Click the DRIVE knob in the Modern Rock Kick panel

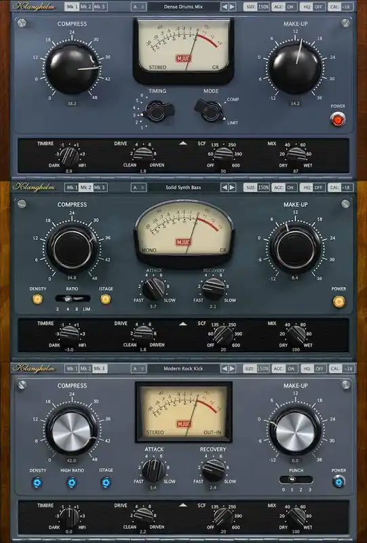[x=143, y=517]
